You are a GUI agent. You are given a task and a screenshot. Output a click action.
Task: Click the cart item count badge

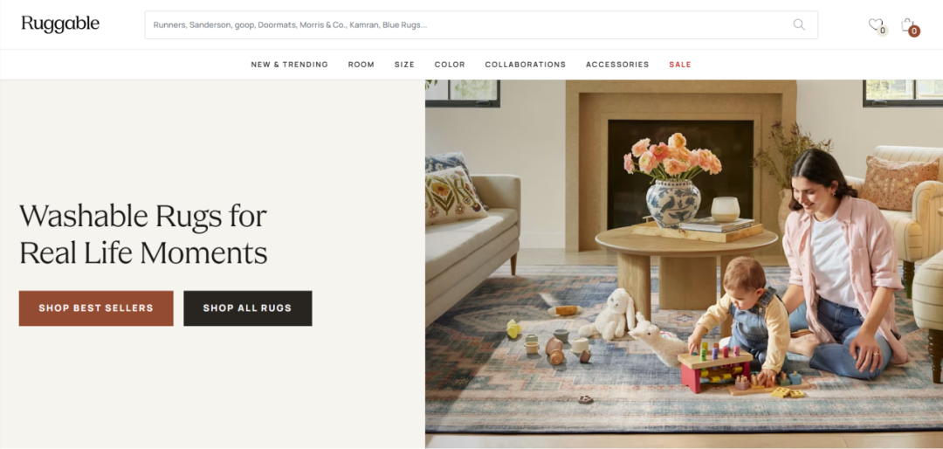tap(914, 31)
